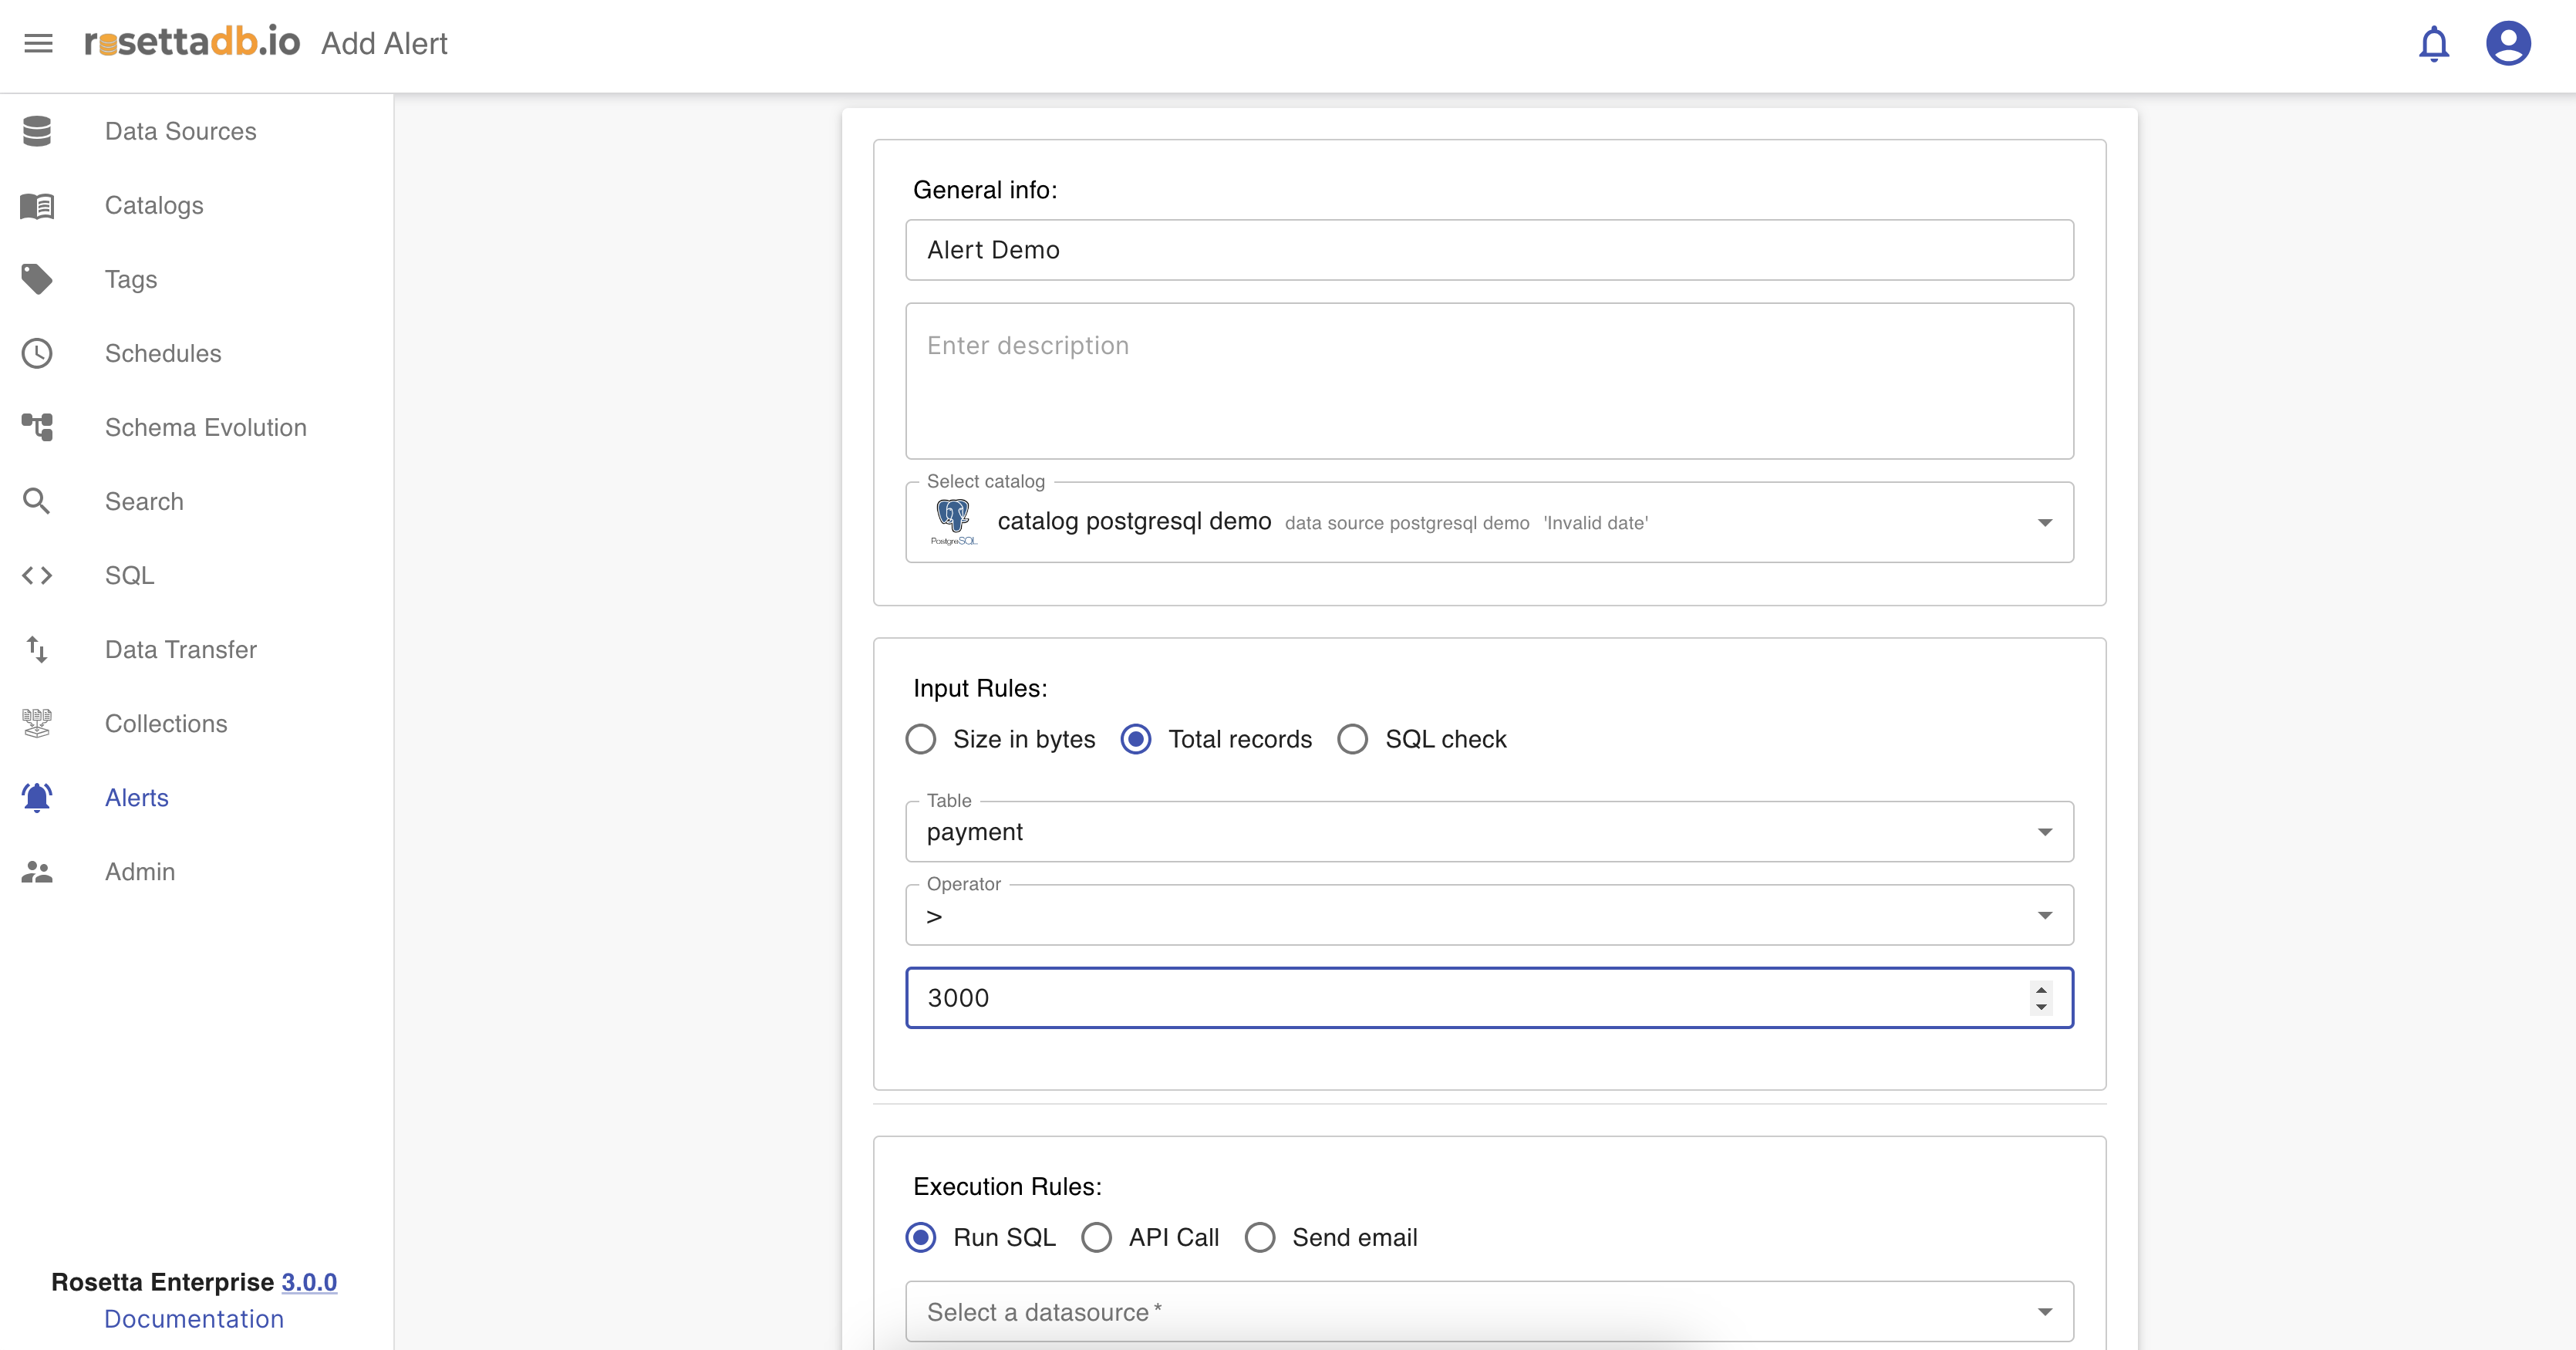Click the Data Transfer arrows icon
2576x1350 pixels.
tap(37, 649)
